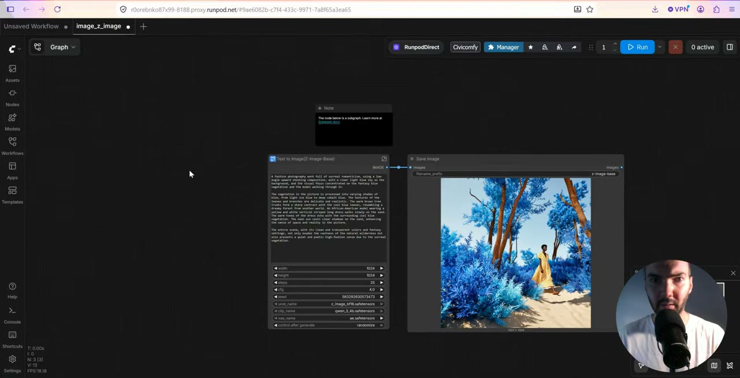Open browser profile account icon
This screenshot has height=378, width=740.
(x=701, y=9)
